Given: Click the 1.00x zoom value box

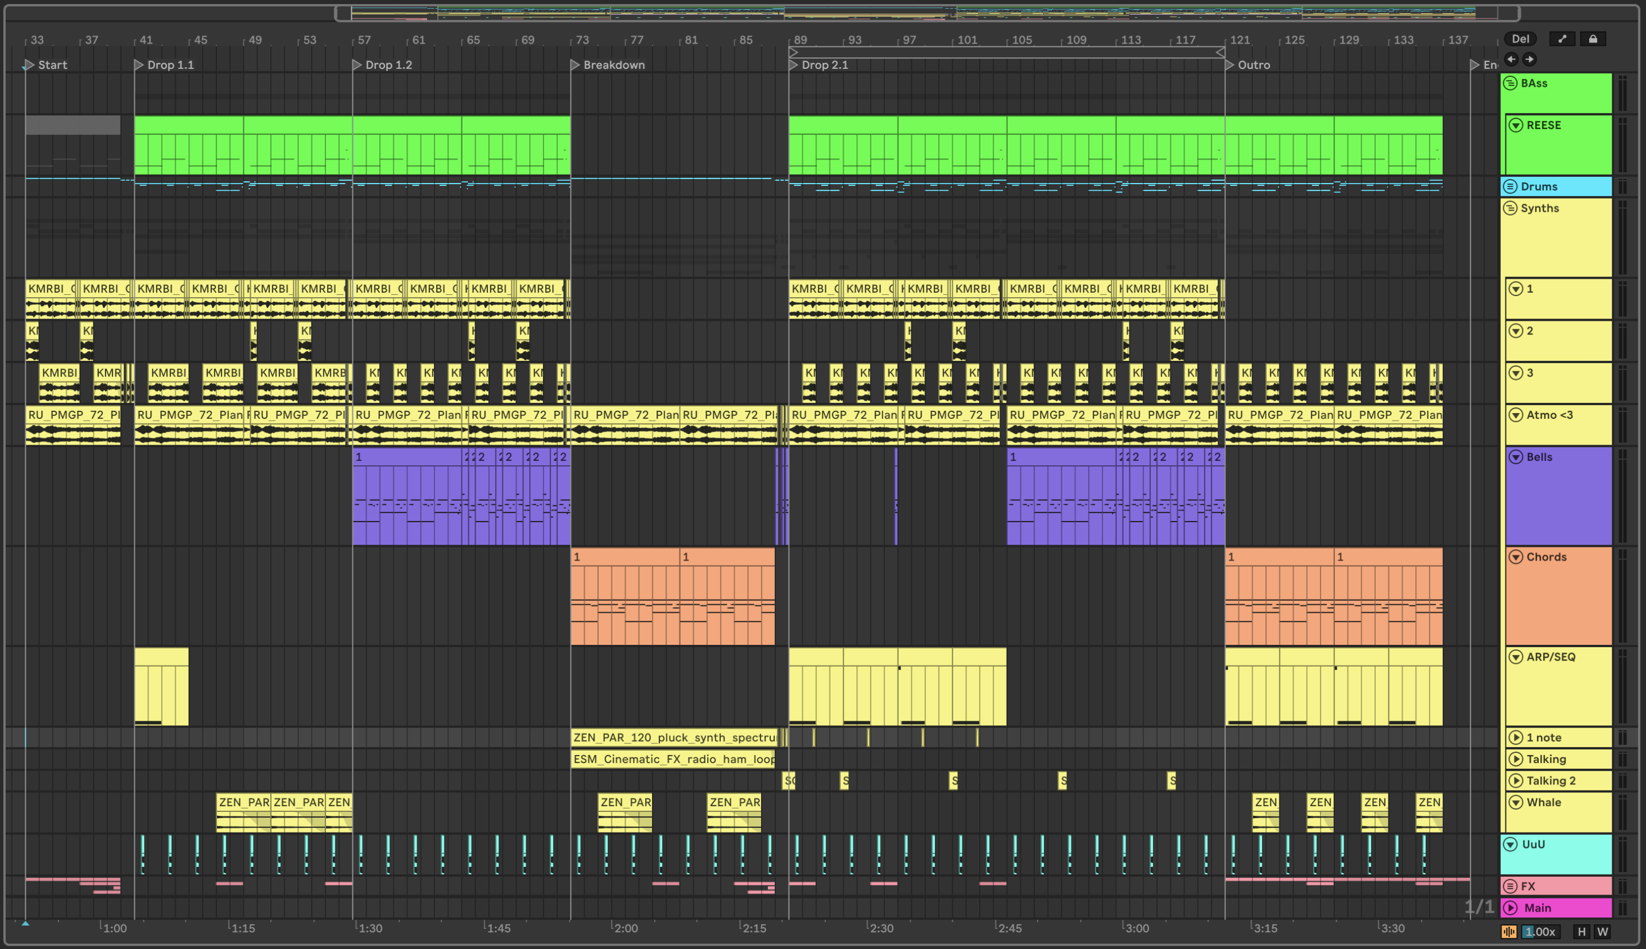Looking at the screenshot, I should [1541, 931].
